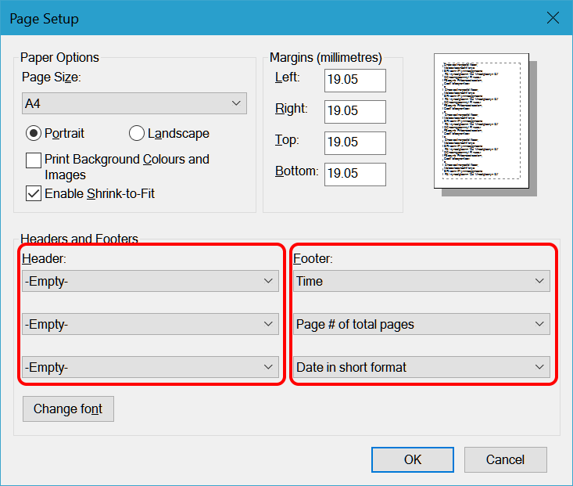Screen dimensions: 573x486
Task: Expand the second Header dropdown
Action: coord(150,324)
